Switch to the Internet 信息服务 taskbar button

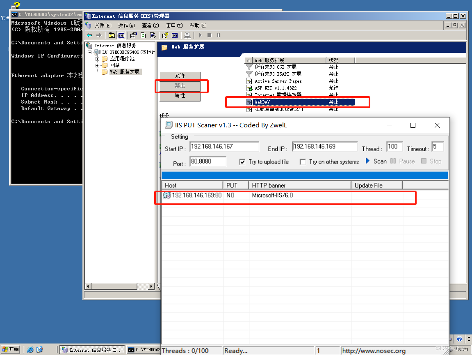[92, 350]
